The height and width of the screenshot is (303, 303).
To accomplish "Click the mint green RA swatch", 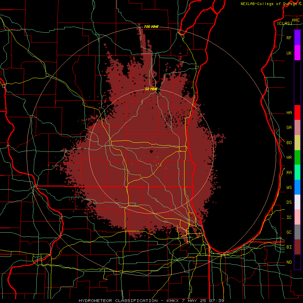I will click(297, 172).
